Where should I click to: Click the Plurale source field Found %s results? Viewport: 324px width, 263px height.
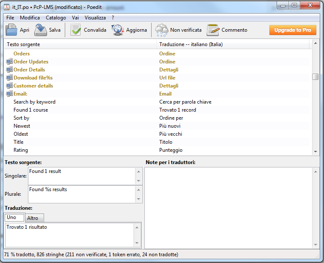[x=82, y=194]
